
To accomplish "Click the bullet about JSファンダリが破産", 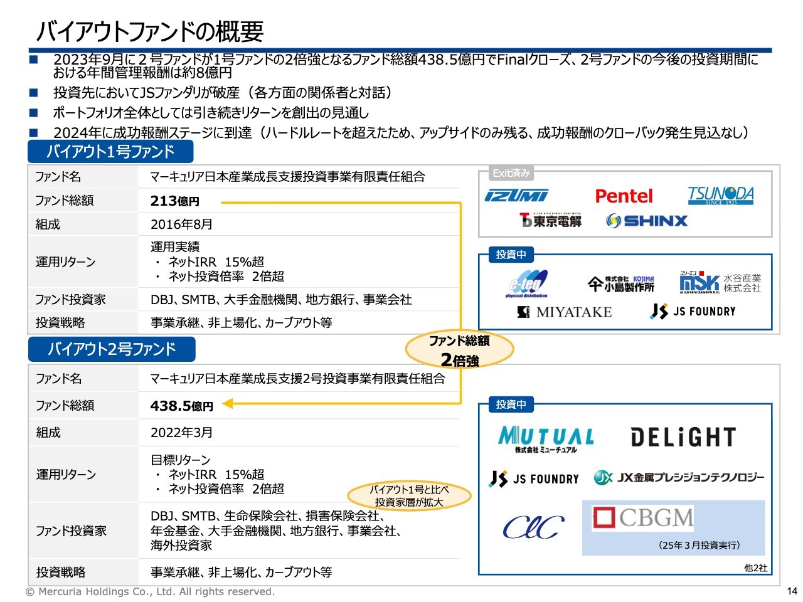I will pos(225,93).
